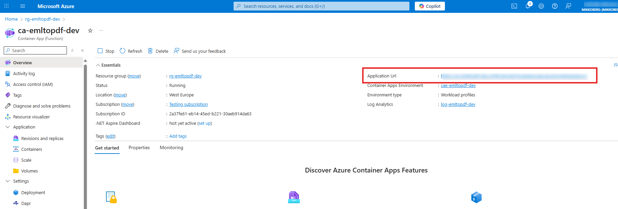Click edit next to Tags
This screenshot has width=618, height=209.
coord(111,136)
